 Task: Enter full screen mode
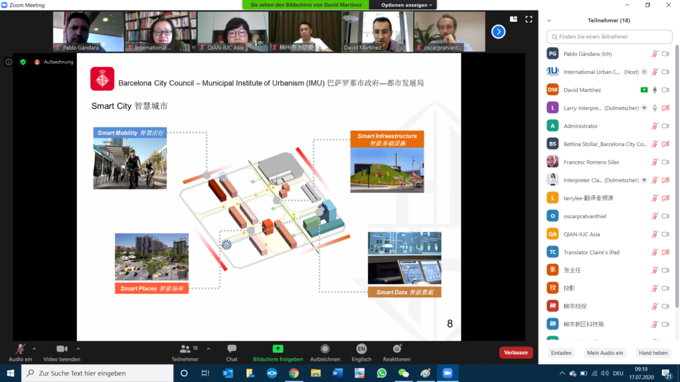tap(529, 19)
